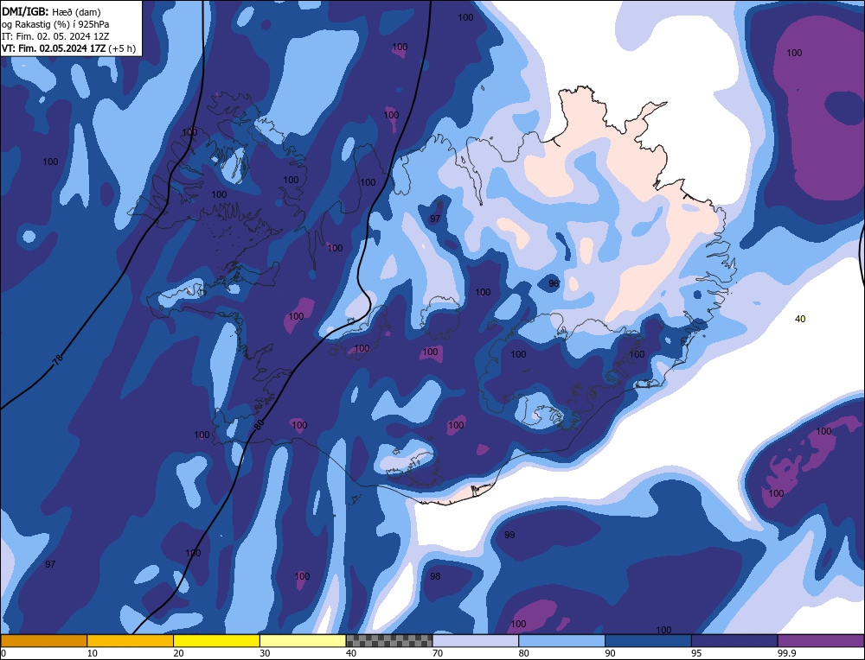Choose the dark indigo 95–99.9 legend swatch
Viewport: 865px width, 660px height.
734,640
